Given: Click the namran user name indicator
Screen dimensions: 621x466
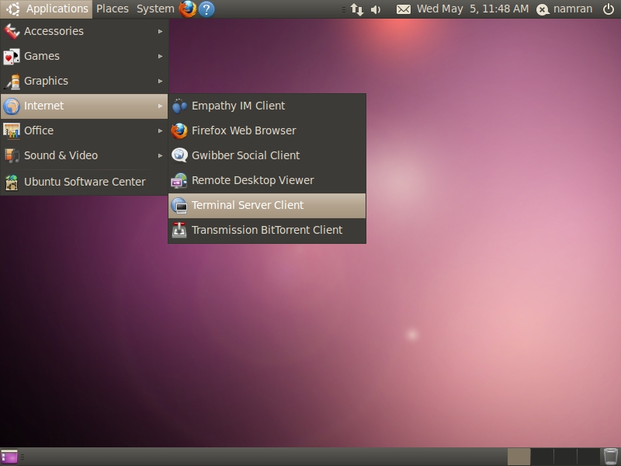Looking at the screenshot, I should [572, 9].
